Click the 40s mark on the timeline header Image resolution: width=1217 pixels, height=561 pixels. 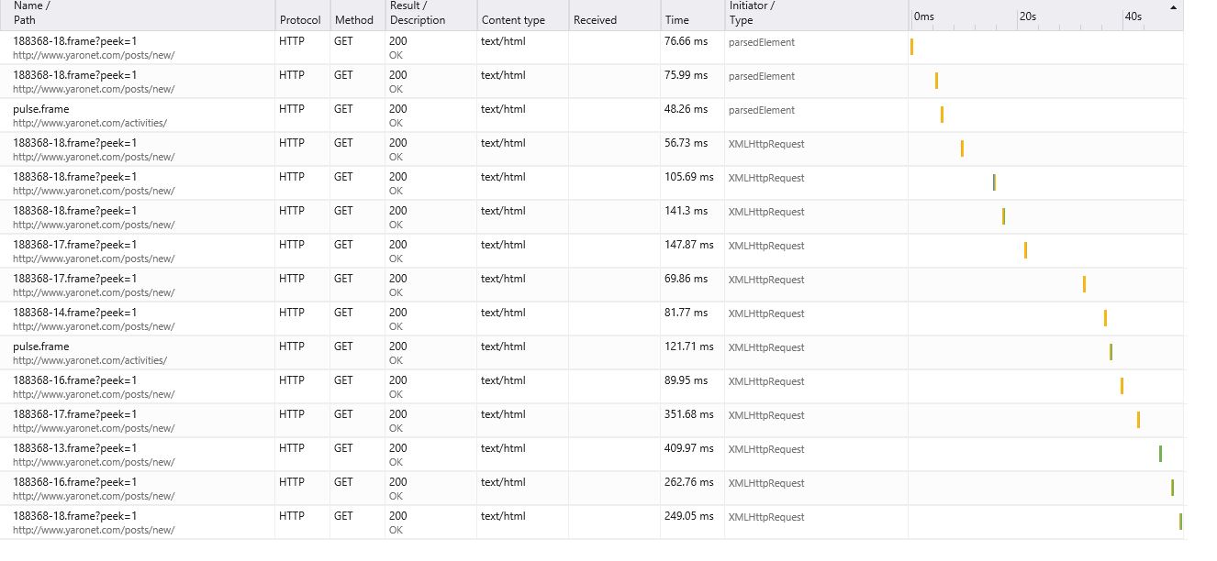pos(1133,16)
